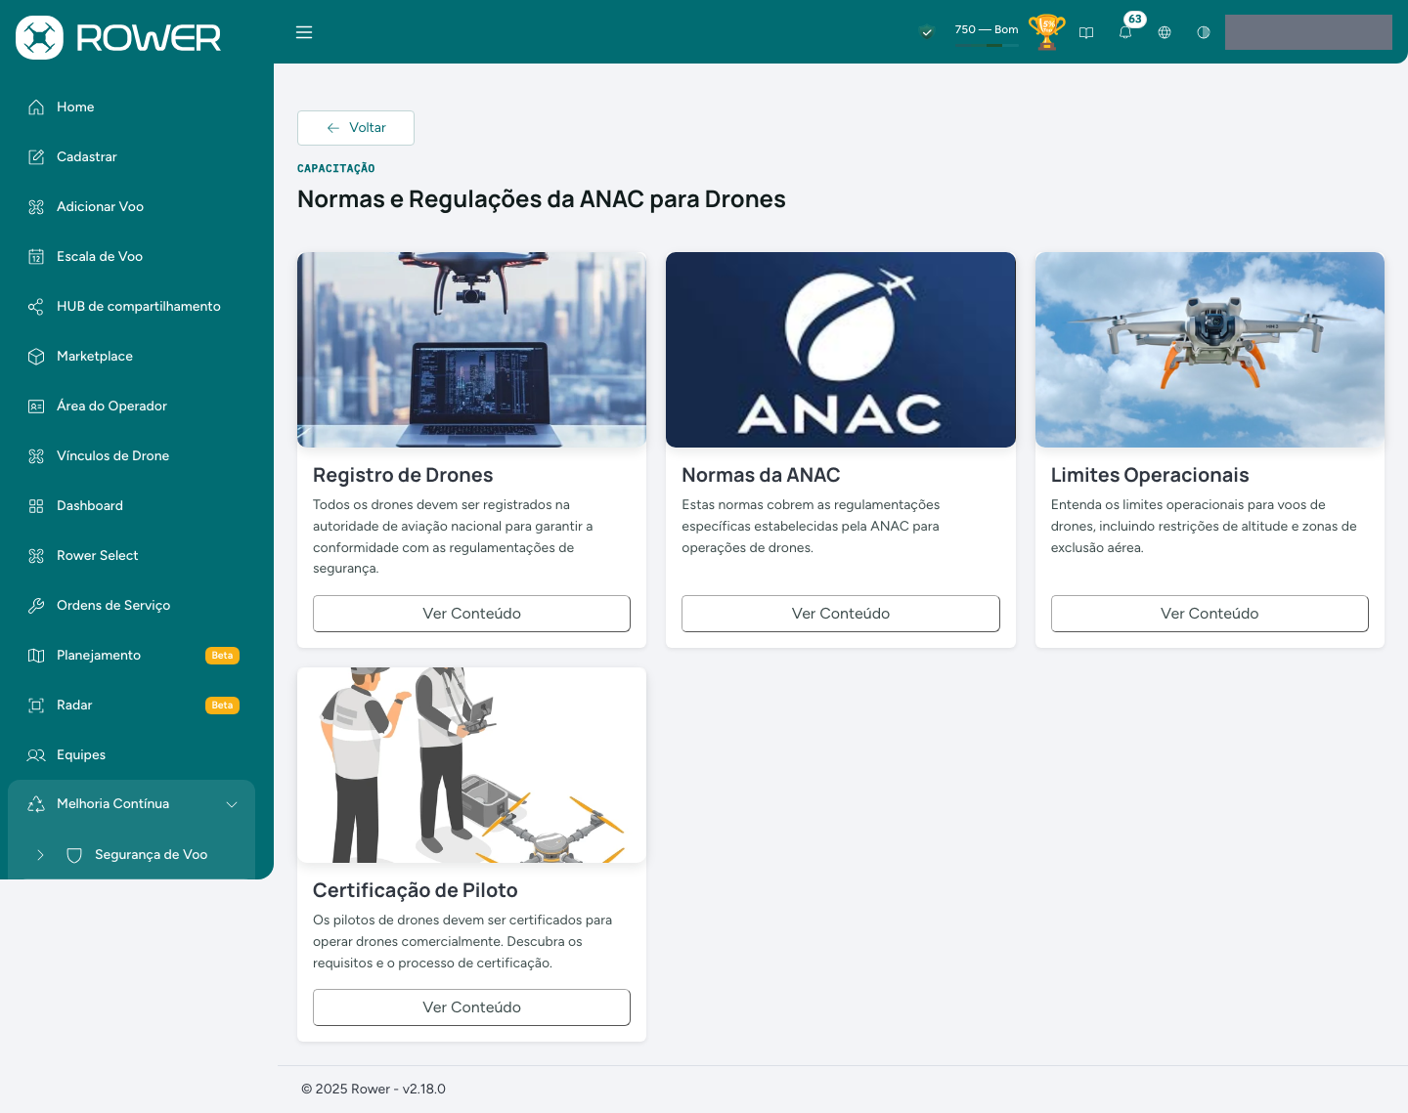Click the green shield check icon
Image resolution: width=1408 pixels, height=1113 pixels.
coord(927,32)
